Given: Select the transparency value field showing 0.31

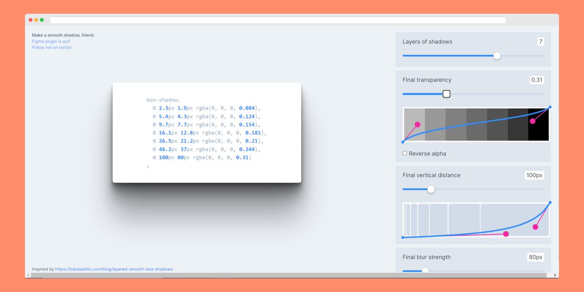Looking at the screenshot, I should pos(536,80).
